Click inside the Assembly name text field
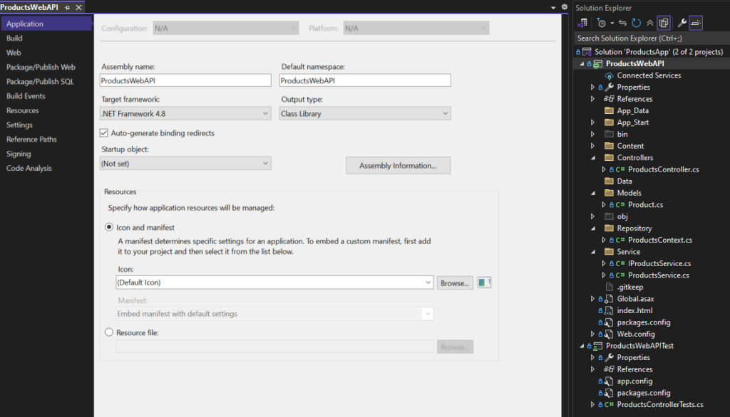Viewport: 730px width, 417px height. [x=185, y=80]
